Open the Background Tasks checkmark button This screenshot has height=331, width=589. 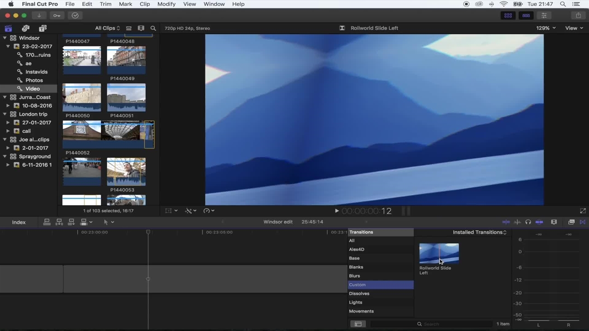click(75, 16)
